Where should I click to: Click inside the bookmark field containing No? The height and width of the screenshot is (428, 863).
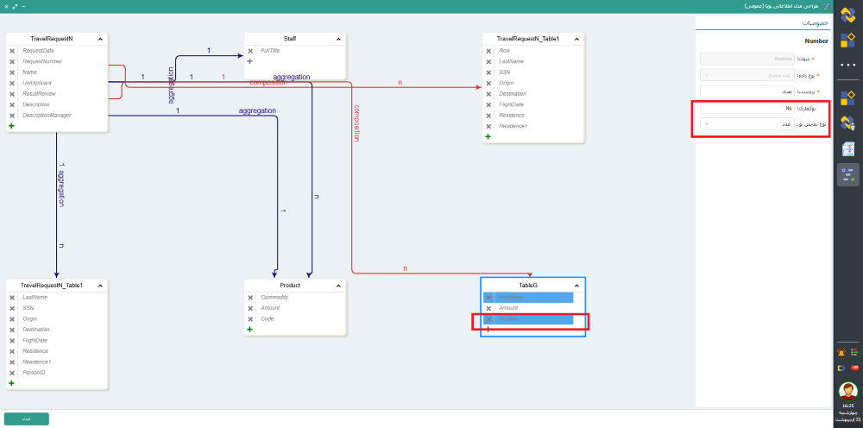[x=747, y=109]
